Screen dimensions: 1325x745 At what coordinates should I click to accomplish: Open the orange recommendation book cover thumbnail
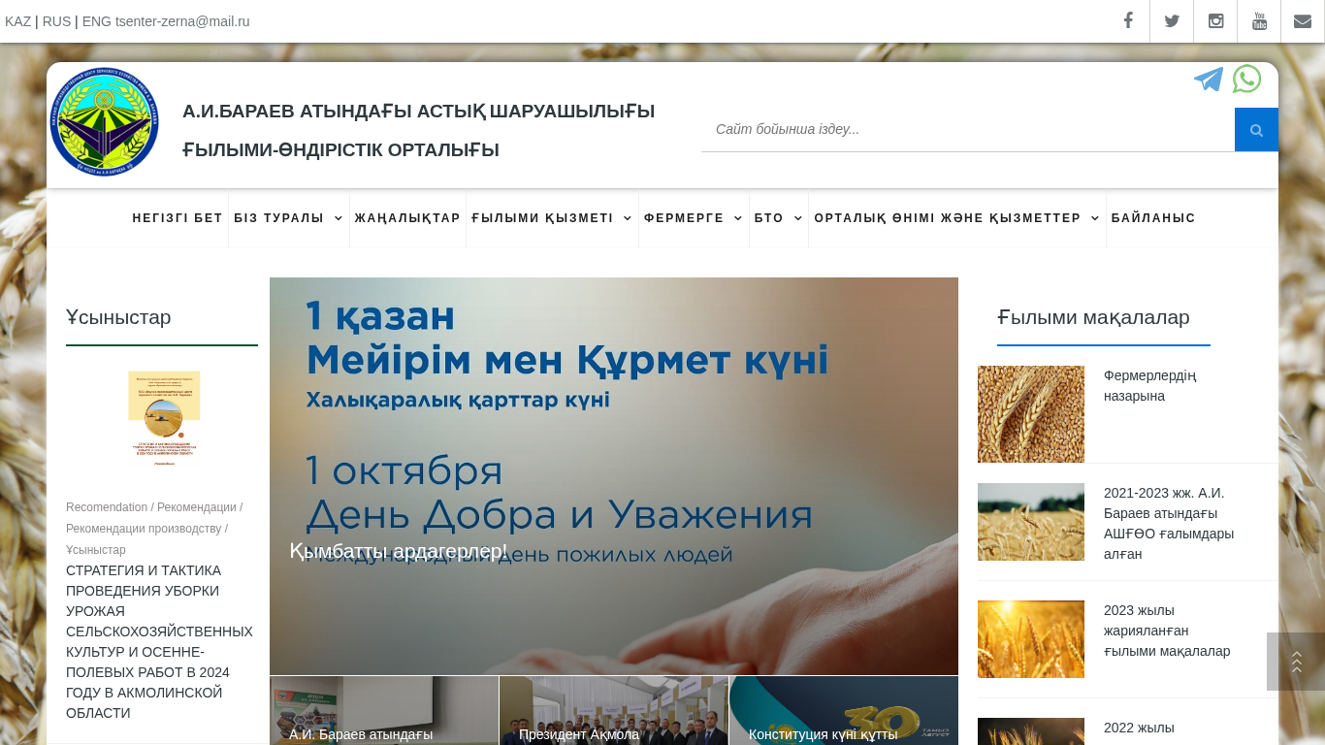coord(164,418)
